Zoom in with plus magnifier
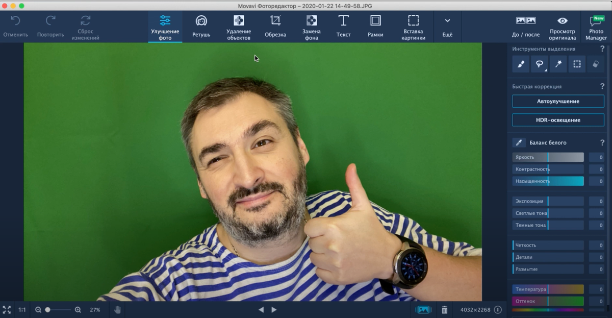The height and width of the screenshot is (318, 612). [x=78, y=310]
